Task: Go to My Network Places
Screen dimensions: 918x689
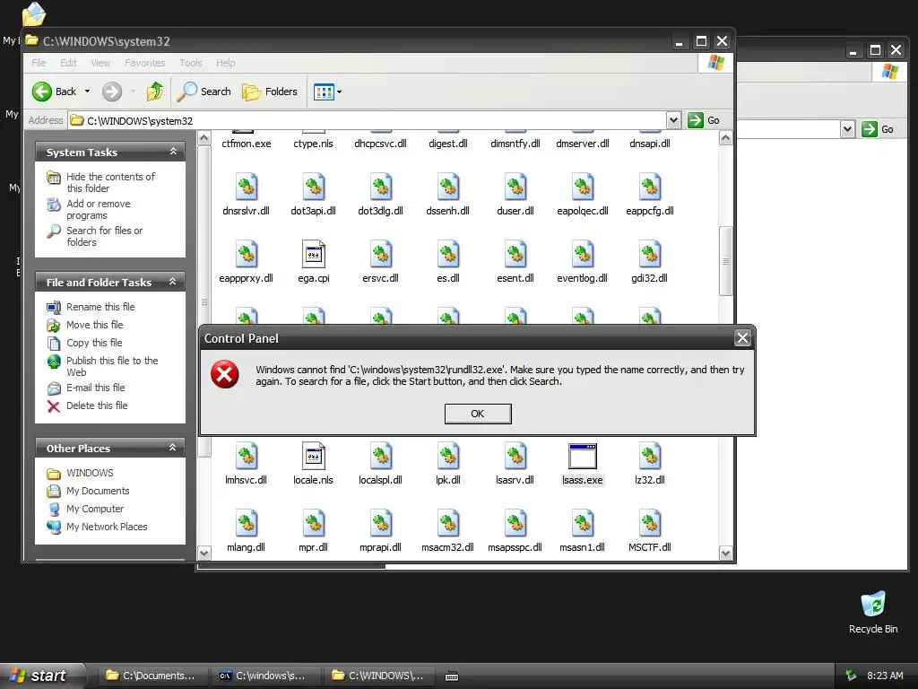Action: [107, 527]
